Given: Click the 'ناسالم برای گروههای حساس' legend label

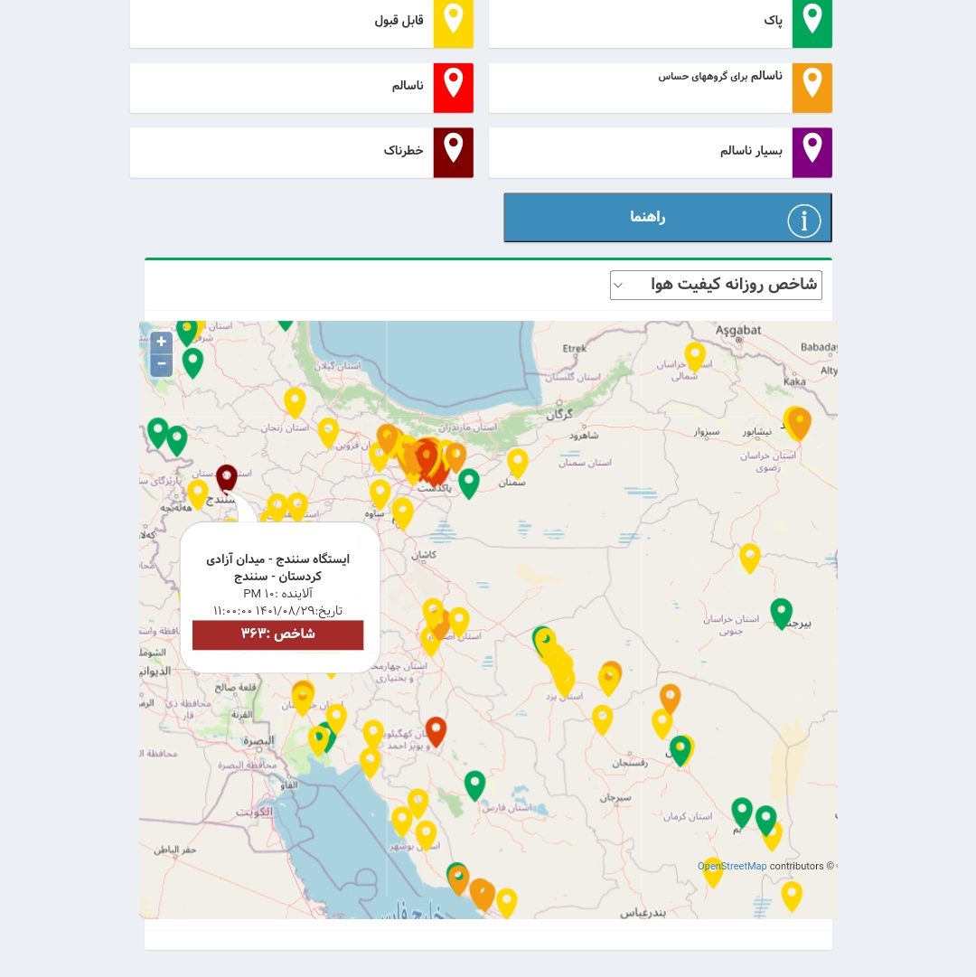Looking at the screenshot, I should click(x=720, y=76).
